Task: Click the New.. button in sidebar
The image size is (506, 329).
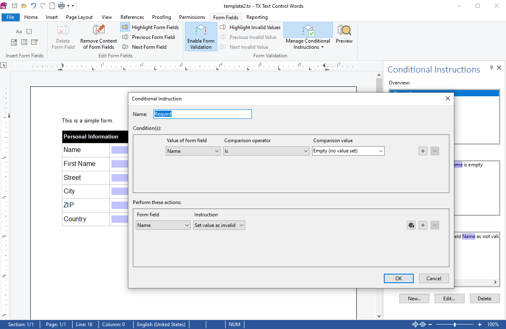Action: pos(414,298)
